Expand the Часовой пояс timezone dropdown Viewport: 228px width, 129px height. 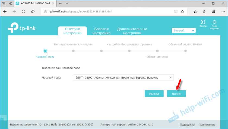click(123, 78)
